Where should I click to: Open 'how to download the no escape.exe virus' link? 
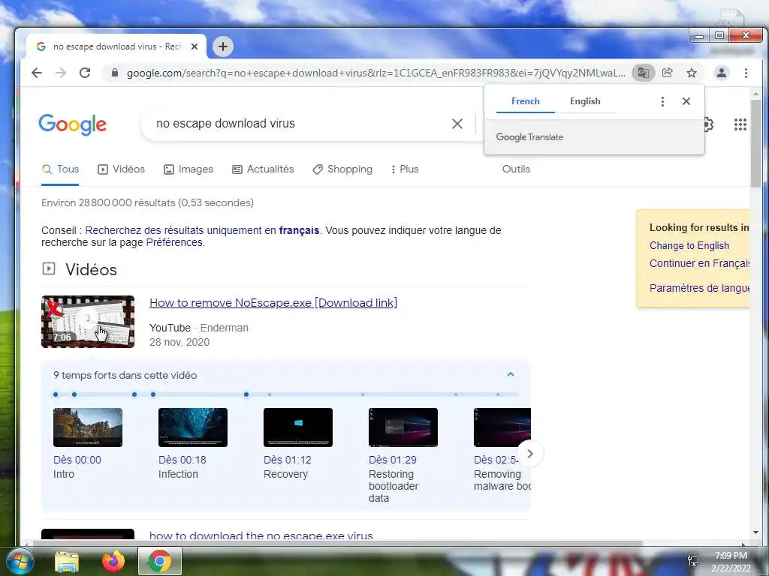tap(261, 535)
